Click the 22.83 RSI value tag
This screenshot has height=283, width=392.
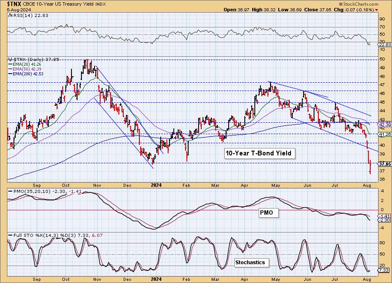(385, 44)
